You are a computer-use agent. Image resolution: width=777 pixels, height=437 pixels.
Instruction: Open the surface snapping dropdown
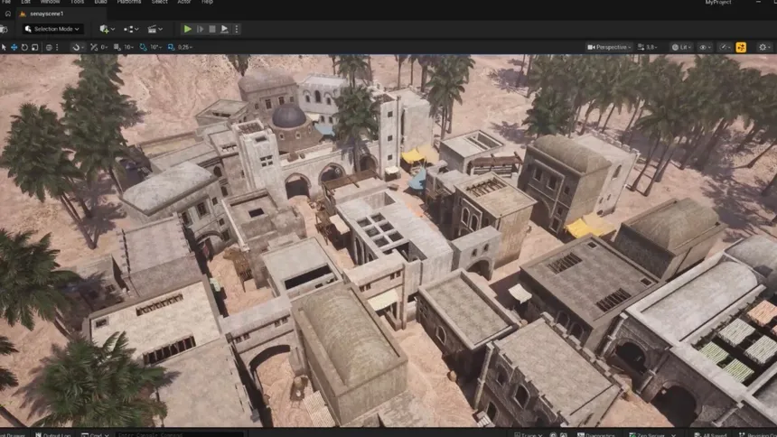[x=78, y=47]
